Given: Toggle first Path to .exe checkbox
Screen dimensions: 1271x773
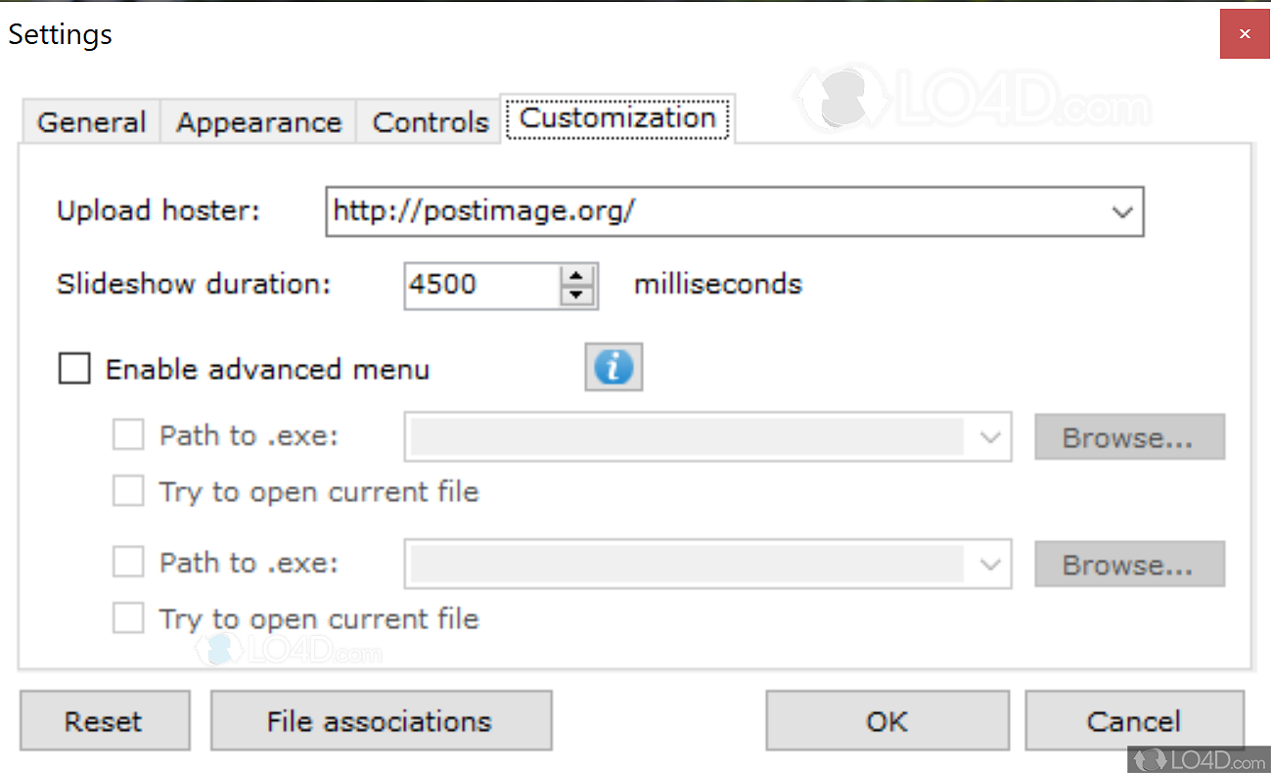Looking at the screenshot, I should click(128, 434).
